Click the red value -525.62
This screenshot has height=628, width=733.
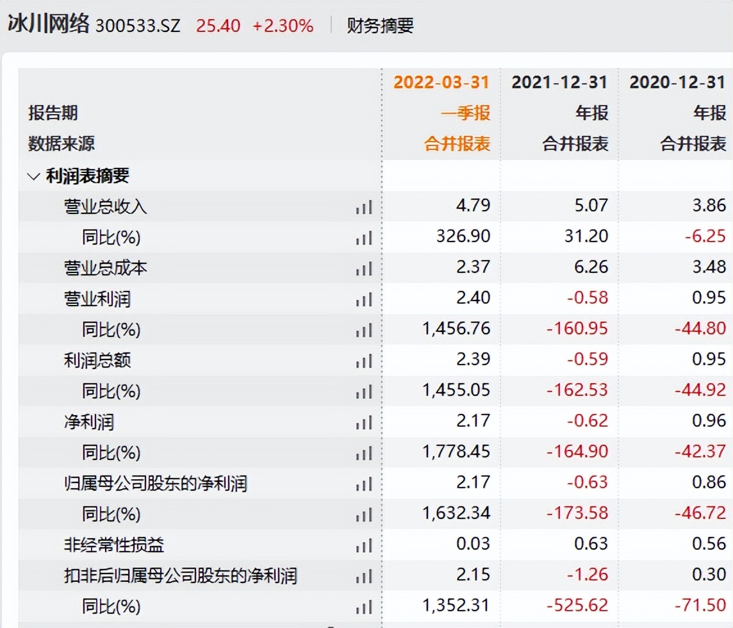click(x=577, y=606)
